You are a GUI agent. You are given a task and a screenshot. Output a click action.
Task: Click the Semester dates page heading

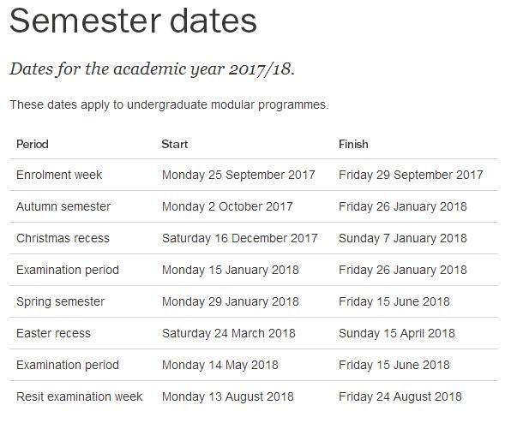(x=134, y=21)
